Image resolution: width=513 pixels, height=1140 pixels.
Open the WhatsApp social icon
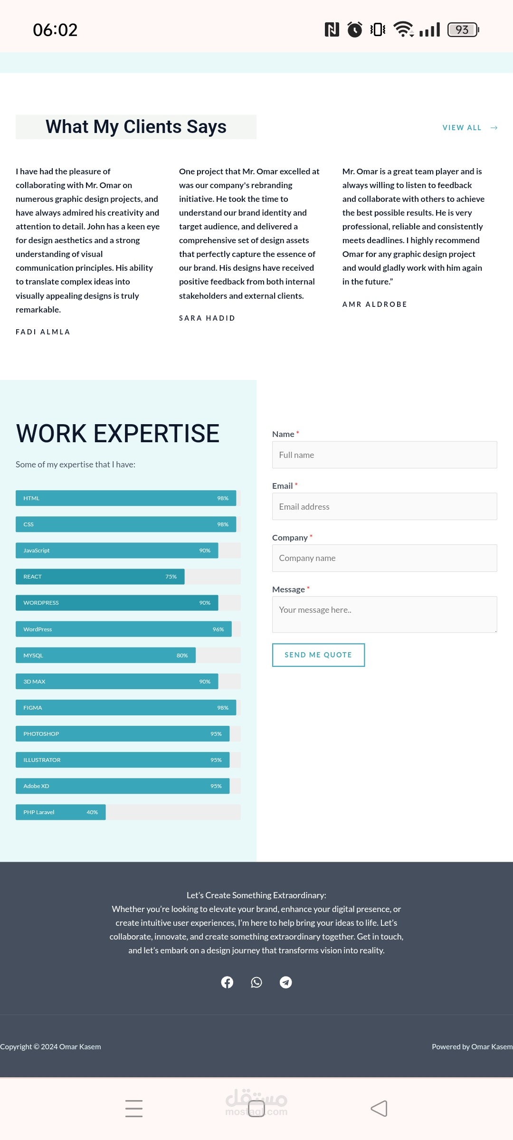tap(256, 982)
